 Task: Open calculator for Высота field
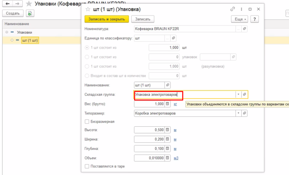[167, 130]
